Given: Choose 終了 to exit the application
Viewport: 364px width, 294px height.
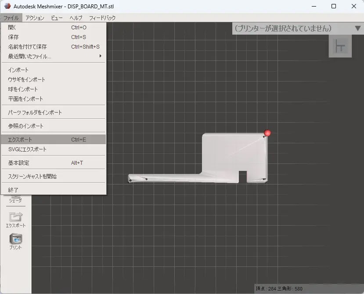Looking at the screenshot, I should 54,190.
